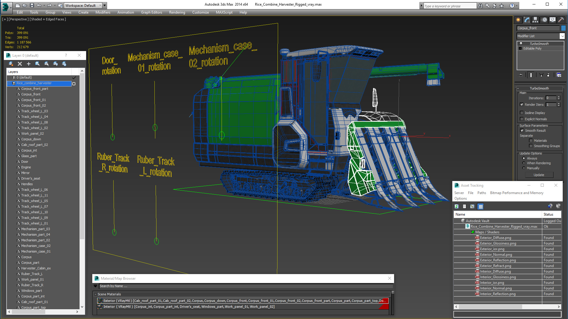Screen dimensions: 568x319
Task: Delete highlighted layer with the X icon
Action: pos(20,64)
